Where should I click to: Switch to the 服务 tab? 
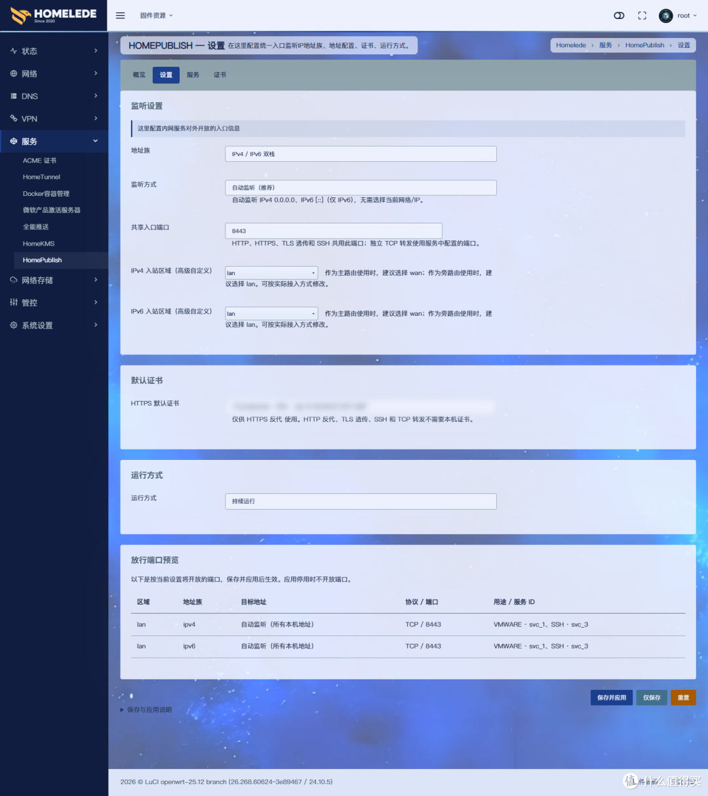point(193,75)
